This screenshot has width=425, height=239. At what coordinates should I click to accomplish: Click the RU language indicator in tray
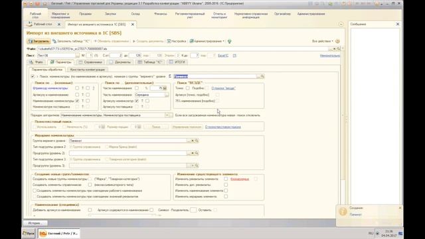pyautogui.click(x=371, y=233)
